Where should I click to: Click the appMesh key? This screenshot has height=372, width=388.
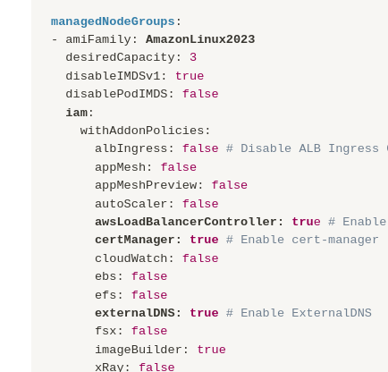(121, 167)
